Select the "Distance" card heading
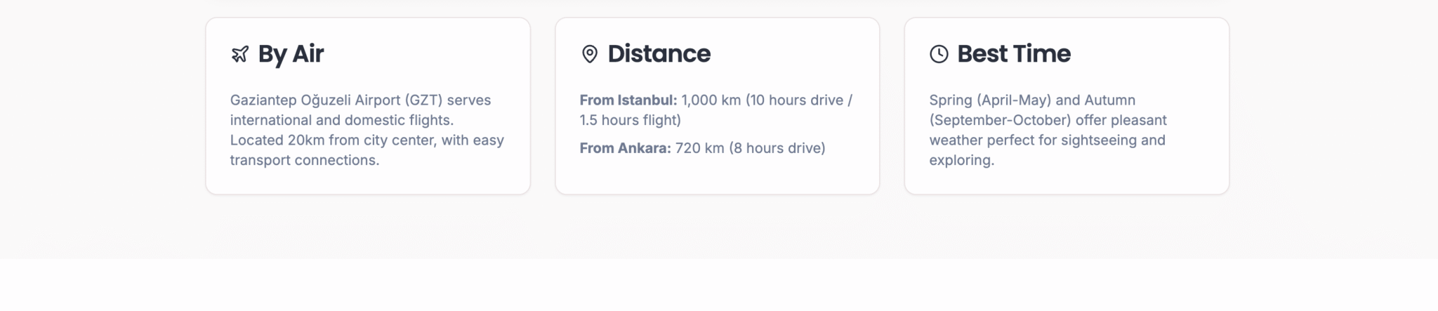1438x311 pixels. pyautogui.click(x=659, y=54)
